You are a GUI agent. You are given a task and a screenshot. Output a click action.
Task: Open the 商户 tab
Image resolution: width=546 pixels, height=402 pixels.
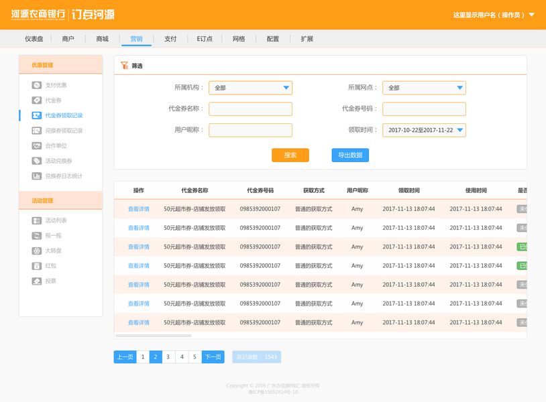(x=68, y=39)
